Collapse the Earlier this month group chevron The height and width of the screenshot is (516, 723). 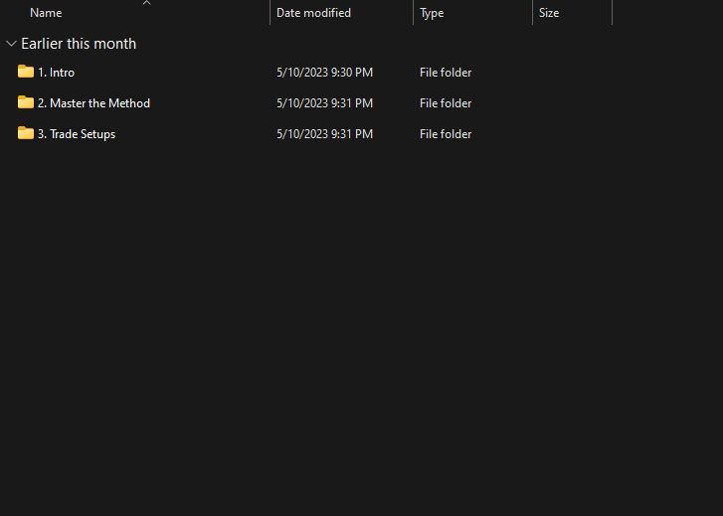tap(11, 44)
